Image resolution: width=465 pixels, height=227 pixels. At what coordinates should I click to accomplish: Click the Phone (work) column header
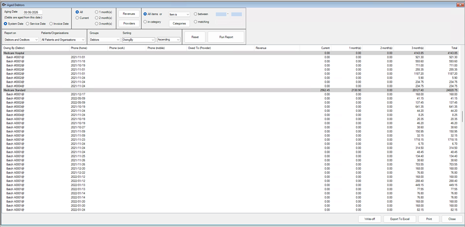(x=127, y=48)
